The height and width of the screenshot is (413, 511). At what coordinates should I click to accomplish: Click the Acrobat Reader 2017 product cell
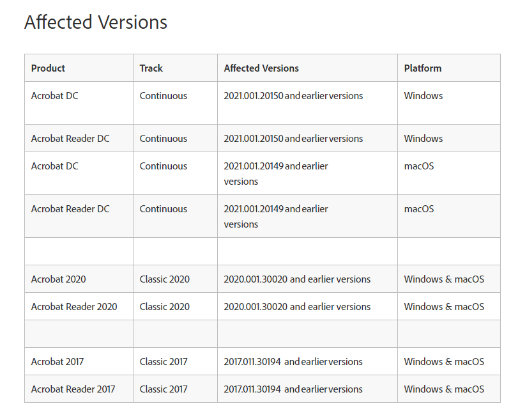click(x=73, y=389)
